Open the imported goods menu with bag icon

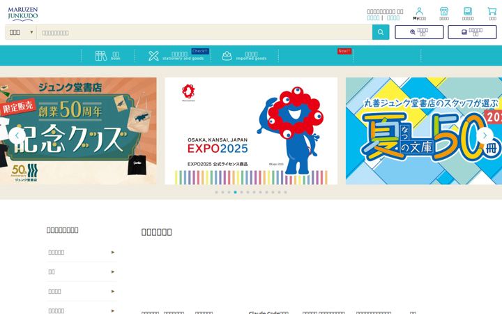(x=245, y=56)
